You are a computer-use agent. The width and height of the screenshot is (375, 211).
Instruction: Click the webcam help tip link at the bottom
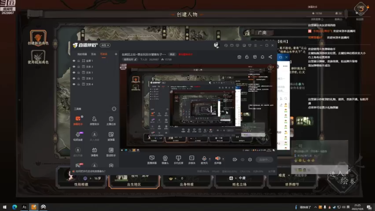(x=89, y=171)
